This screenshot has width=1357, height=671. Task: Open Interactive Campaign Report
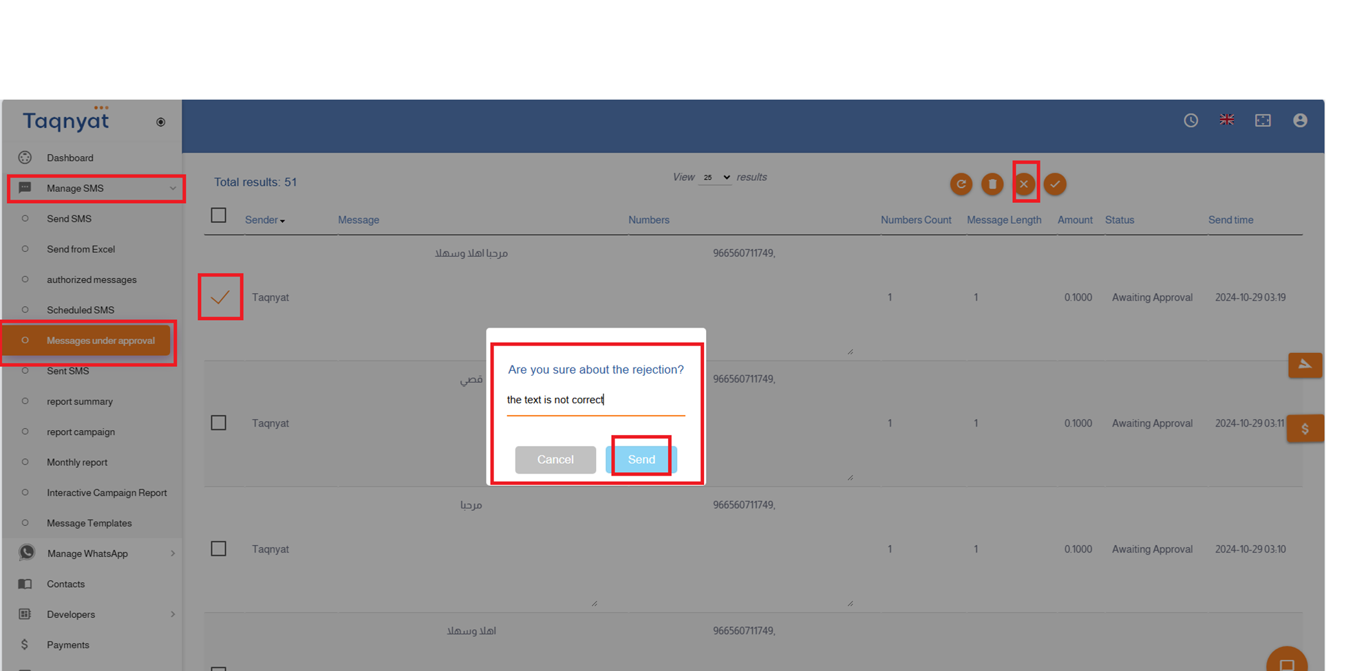click(x=107, y=493)
